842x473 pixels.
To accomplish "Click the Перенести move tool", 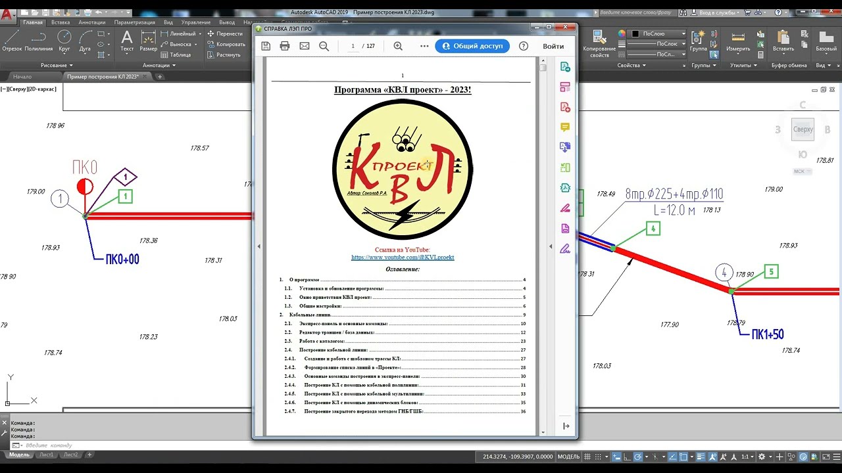I will click(x=225, y=34).
